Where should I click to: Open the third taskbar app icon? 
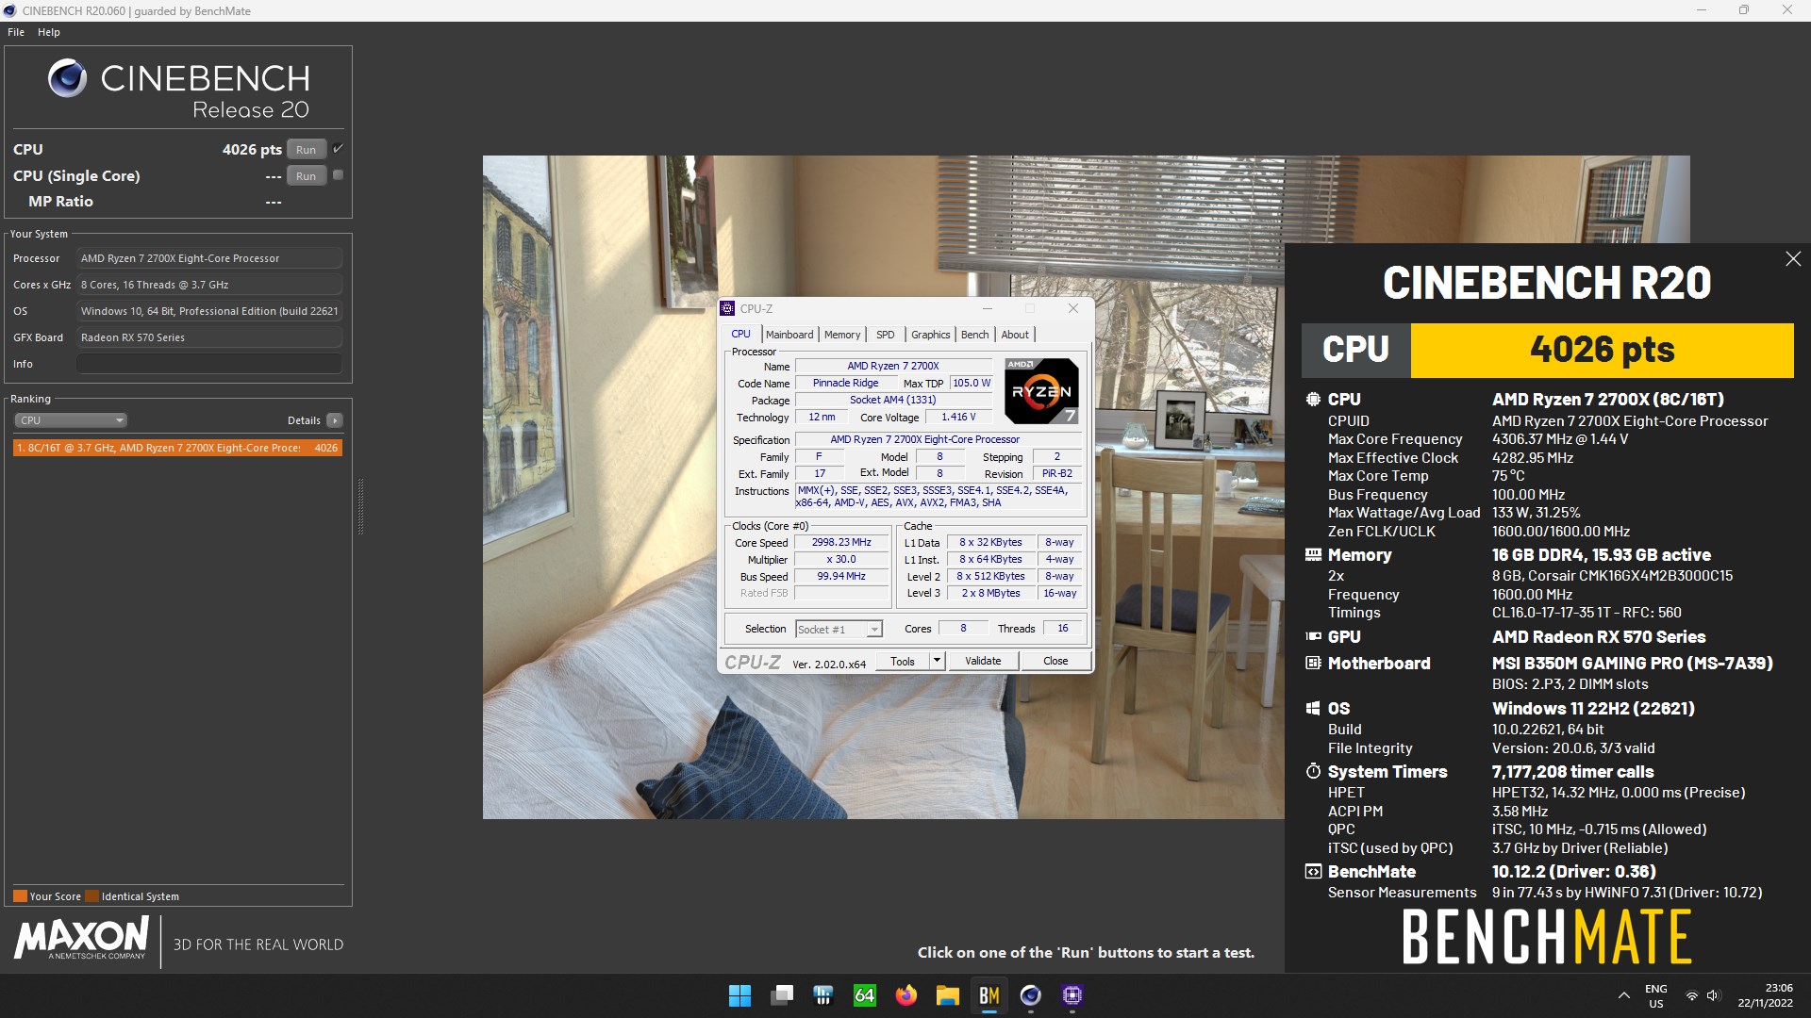(823, 995)
